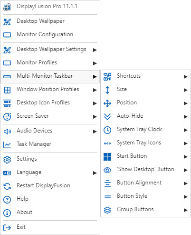Expand the Monitor Profiles submenu arrow
Screen dimensions: 191x235
(95, 63)
